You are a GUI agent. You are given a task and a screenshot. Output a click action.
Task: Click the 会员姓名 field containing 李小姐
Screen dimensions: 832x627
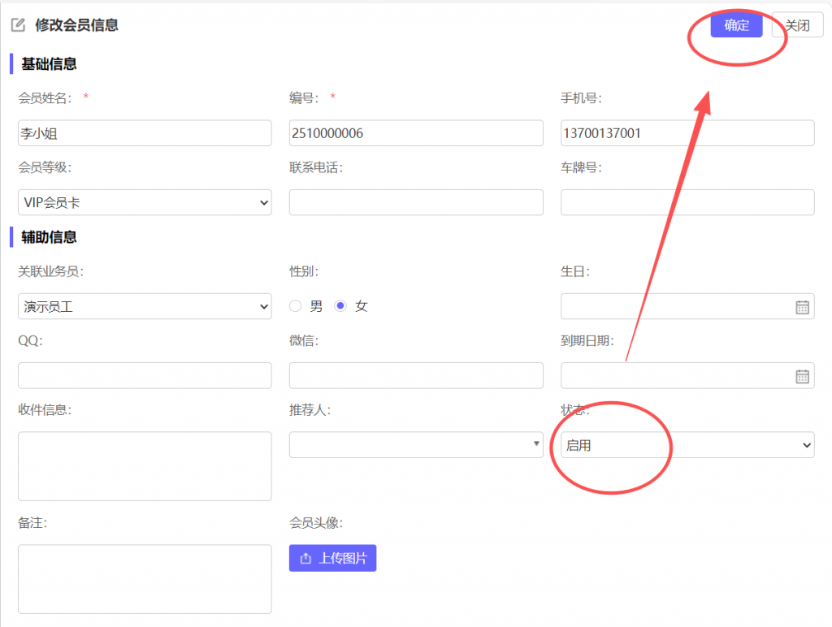coord(145,133)
